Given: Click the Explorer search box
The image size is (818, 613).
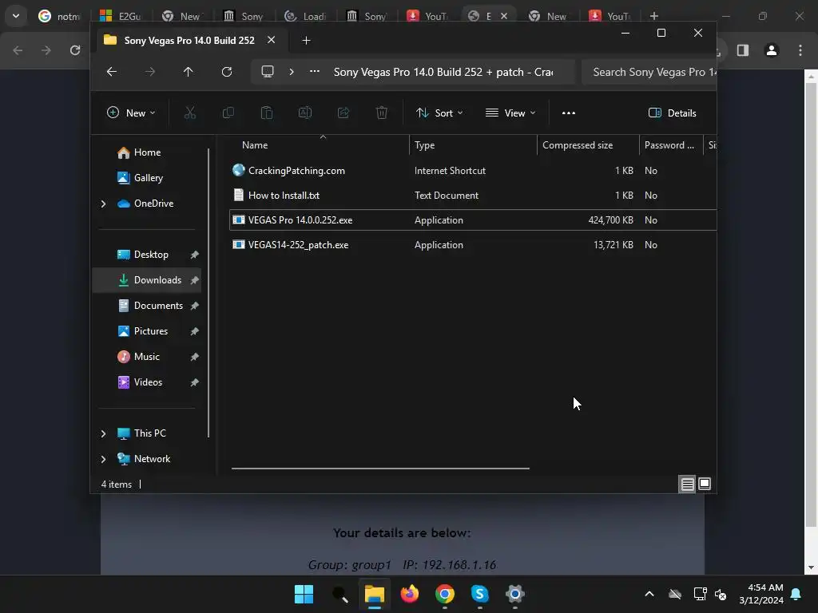Looking at the screenshot, I should (649, 72).
